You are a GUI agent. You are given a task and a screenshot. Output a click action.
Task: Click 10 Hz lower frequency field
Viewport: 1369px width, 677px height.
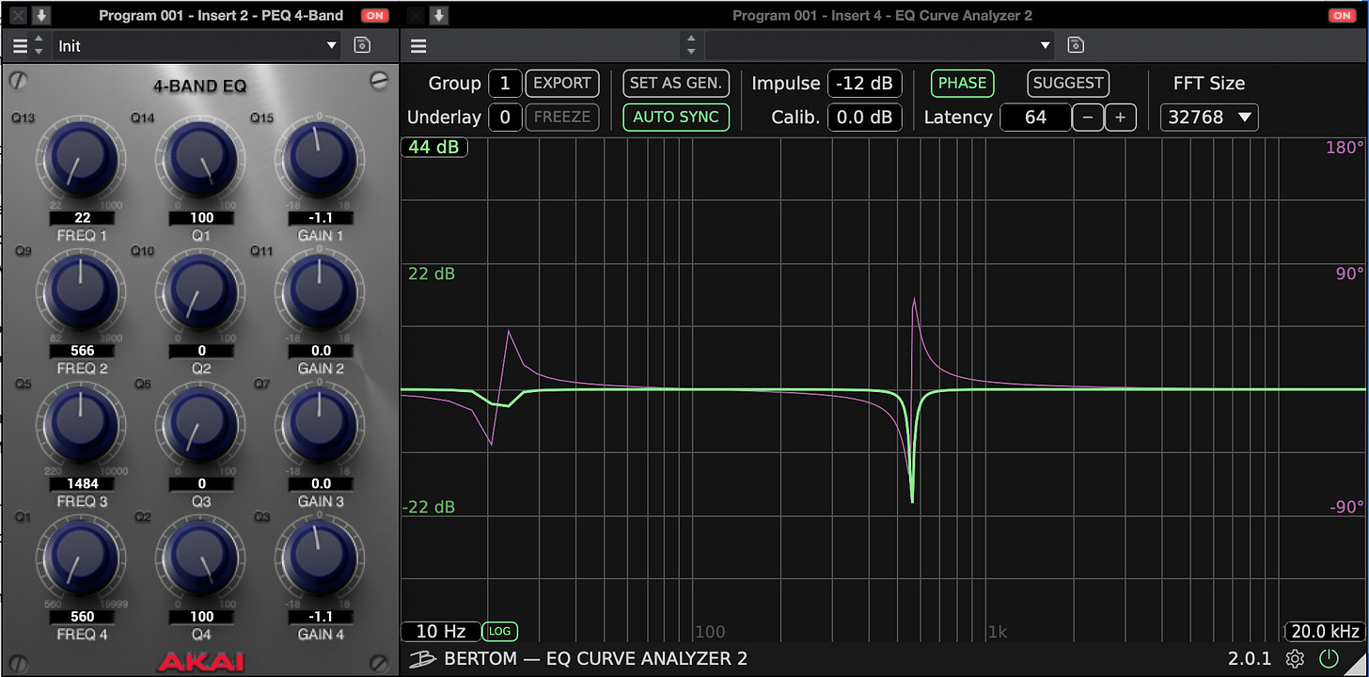pos(440,631)
